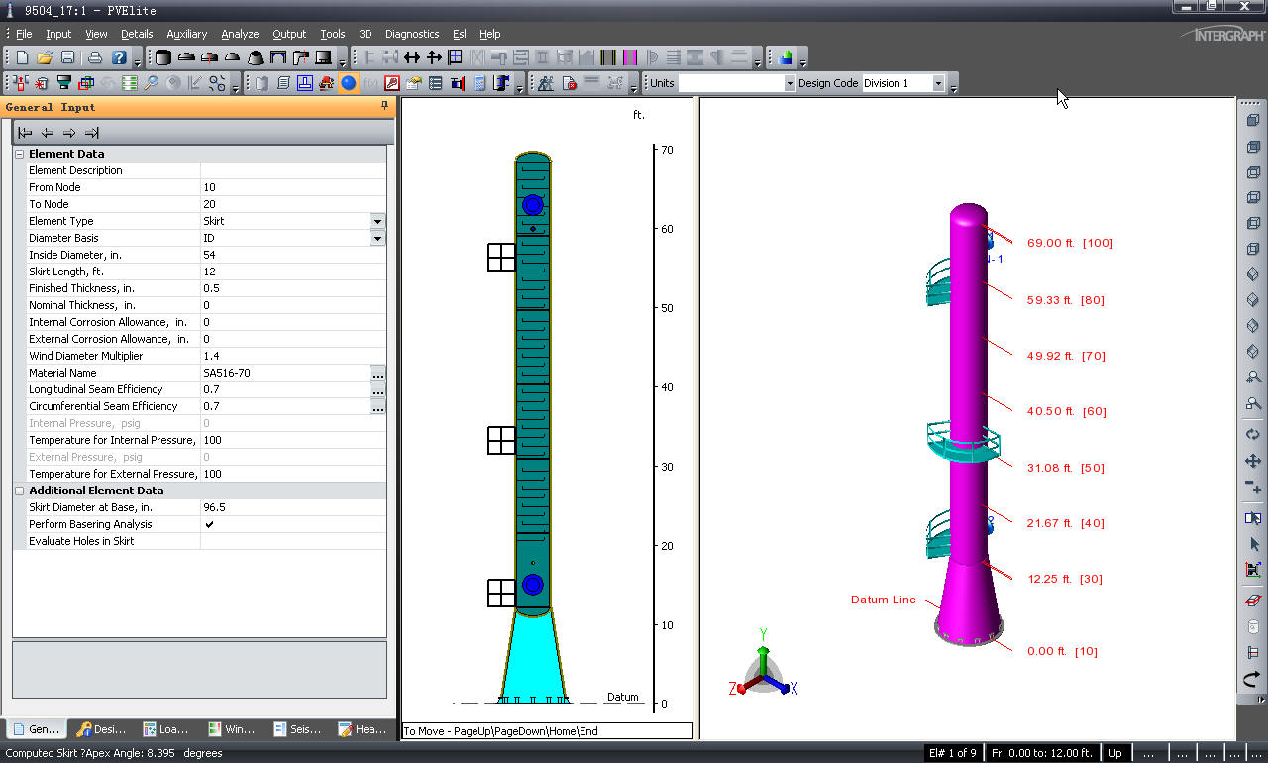Open the File menu

(24, 34)
